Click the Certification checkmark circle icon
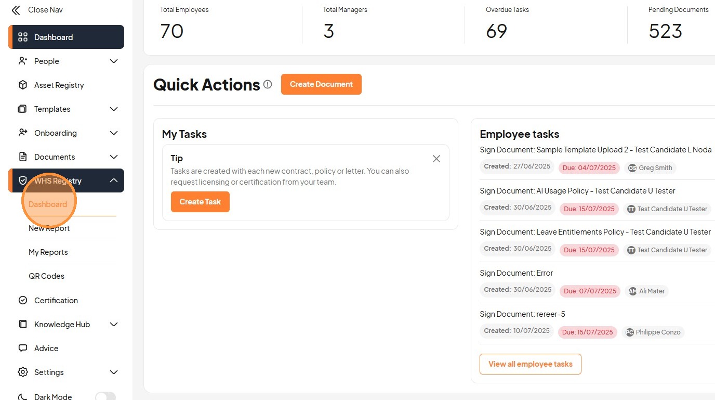Screen dimensions: 715x400 (x=23, y=300)
